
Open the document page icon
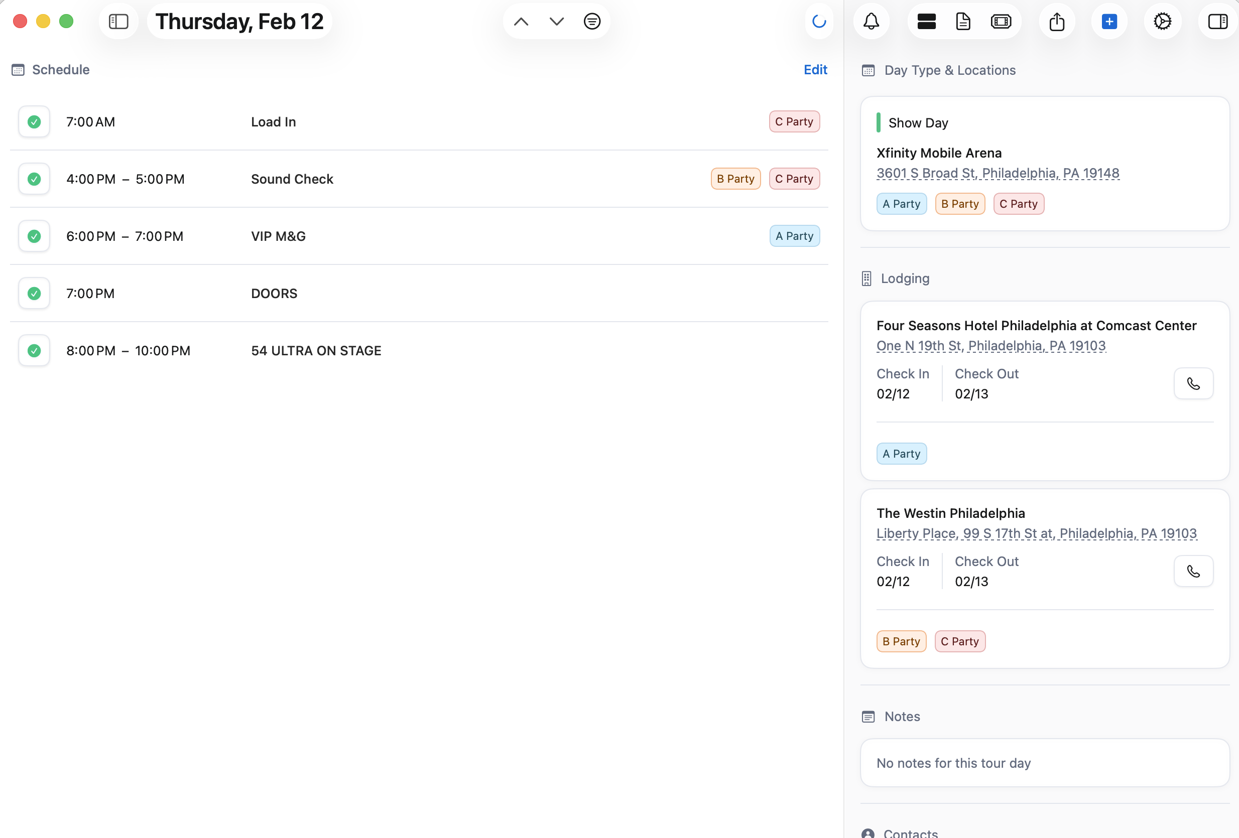(963, 21)
